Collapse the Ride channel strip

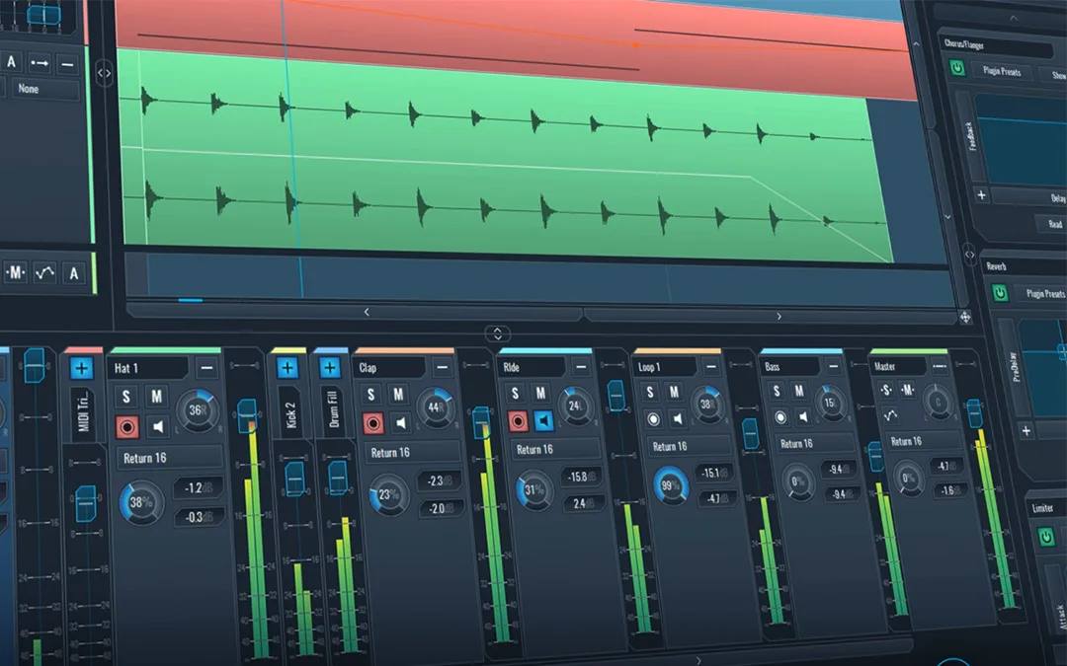581,367
